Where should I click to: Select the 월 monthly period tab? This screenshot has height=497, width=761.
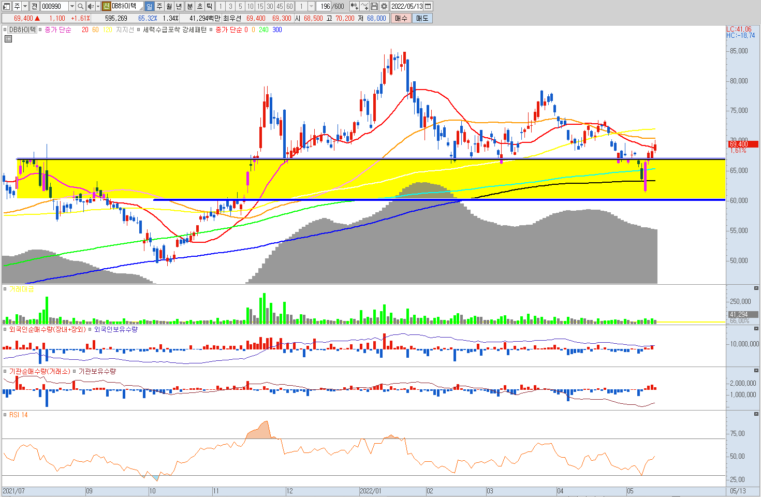coord(169,6)
